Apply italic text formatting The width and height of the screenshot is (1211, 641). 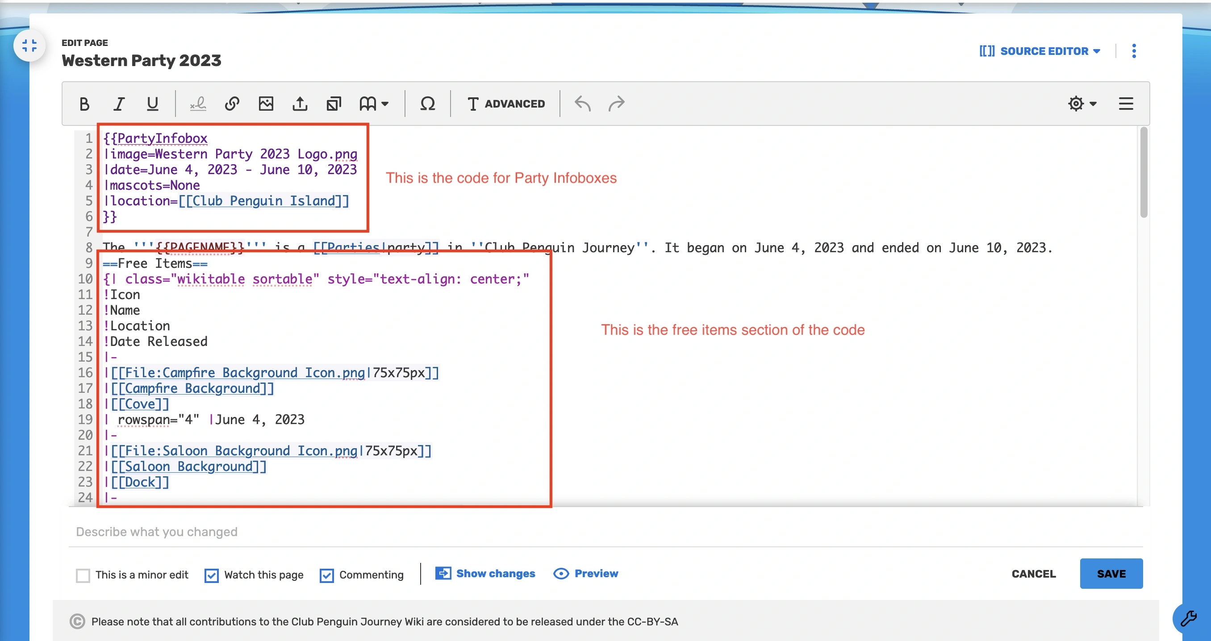tap(119, 104)
